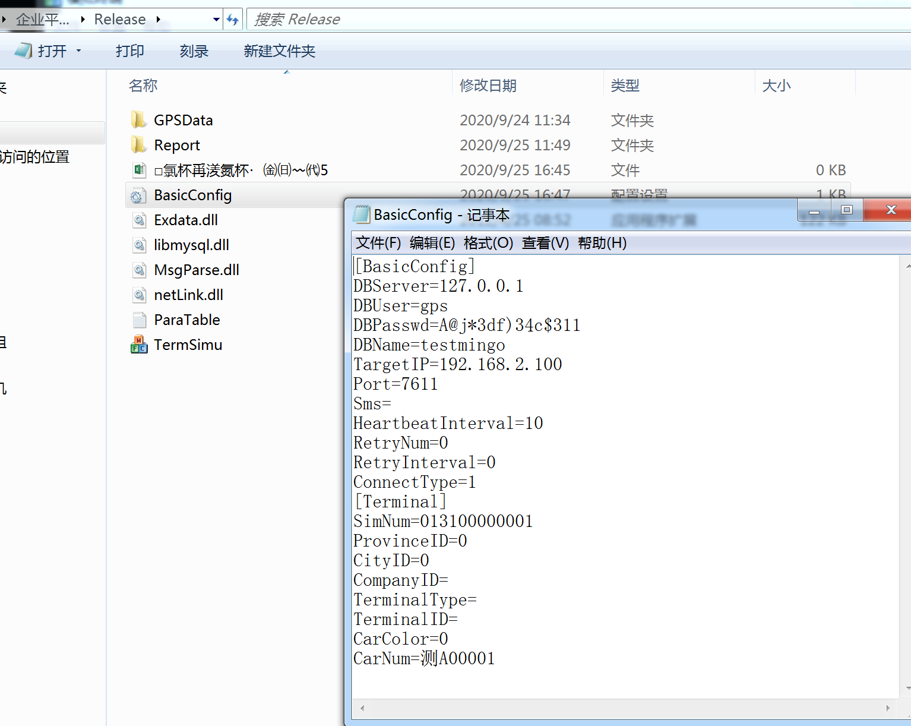Click the DBName=testmingo line
This screenshot has width=911, height=726.
(429, 345)
